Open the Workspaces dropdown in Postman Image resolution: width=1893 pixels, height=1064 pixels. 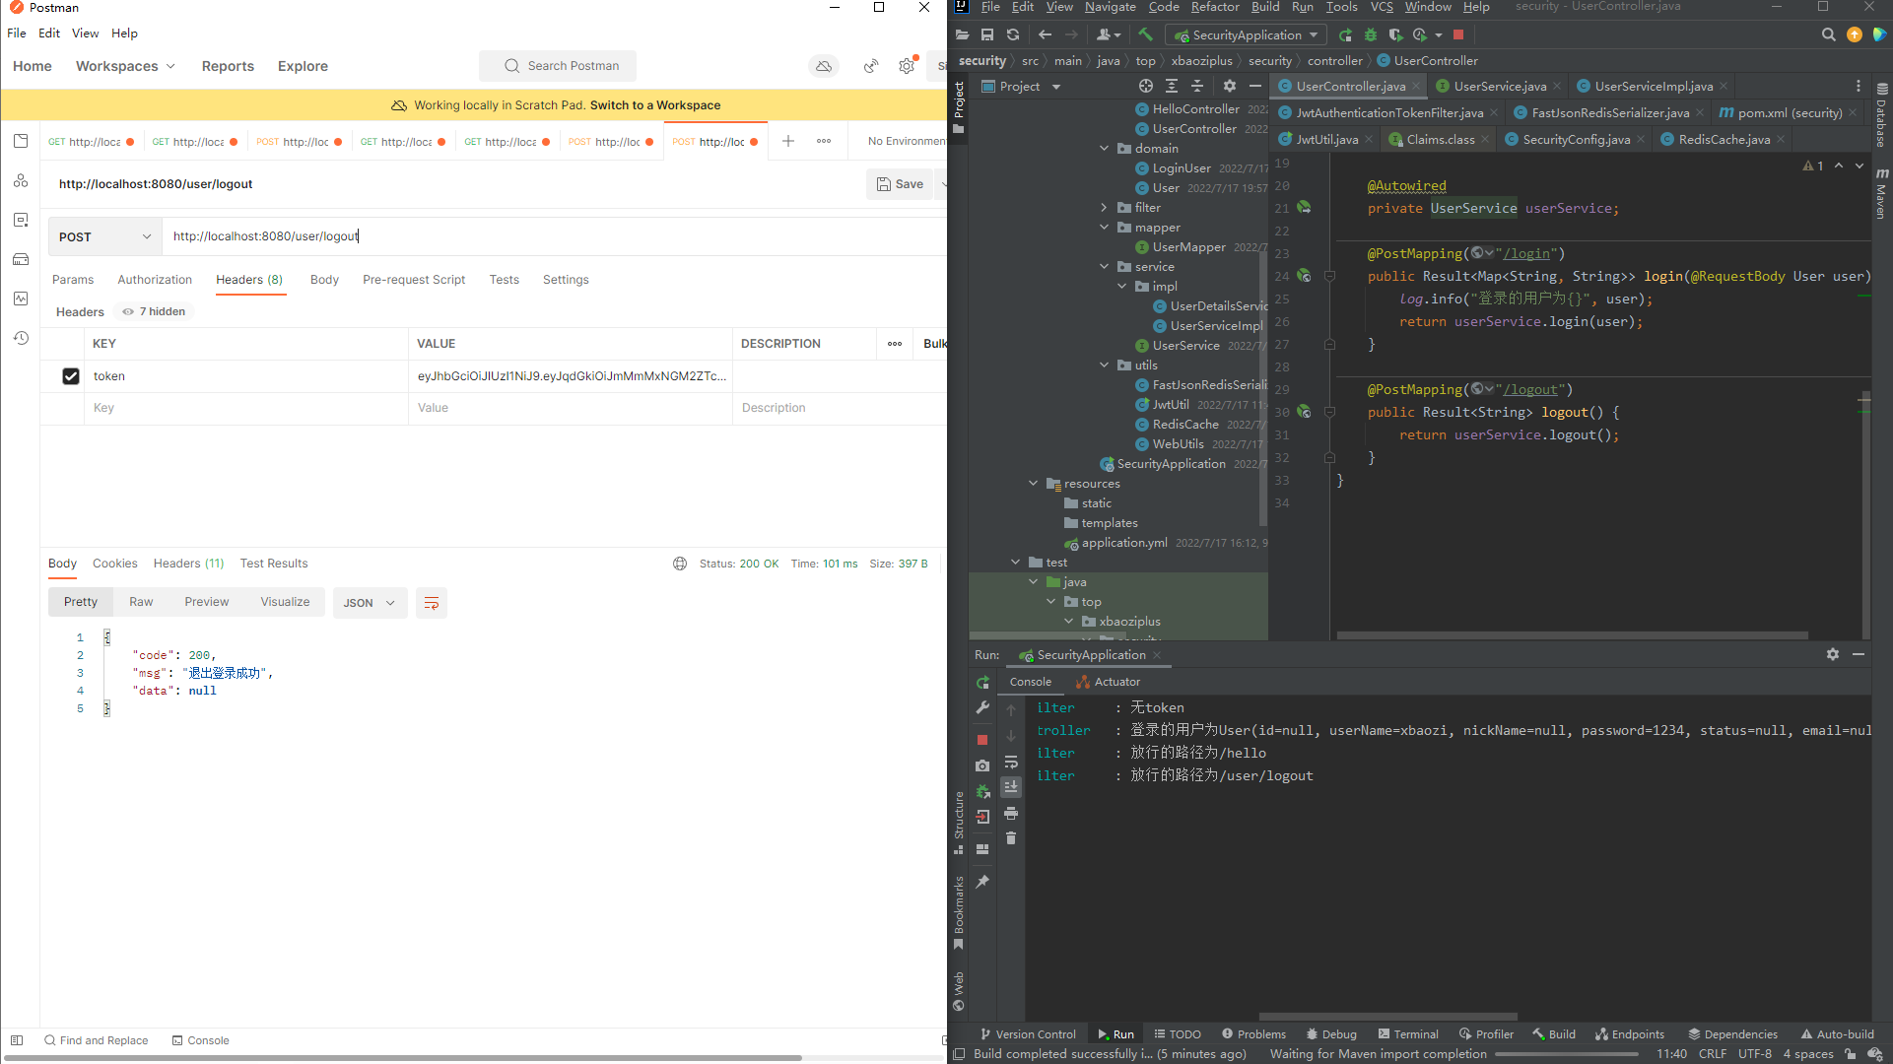[125, 66]
